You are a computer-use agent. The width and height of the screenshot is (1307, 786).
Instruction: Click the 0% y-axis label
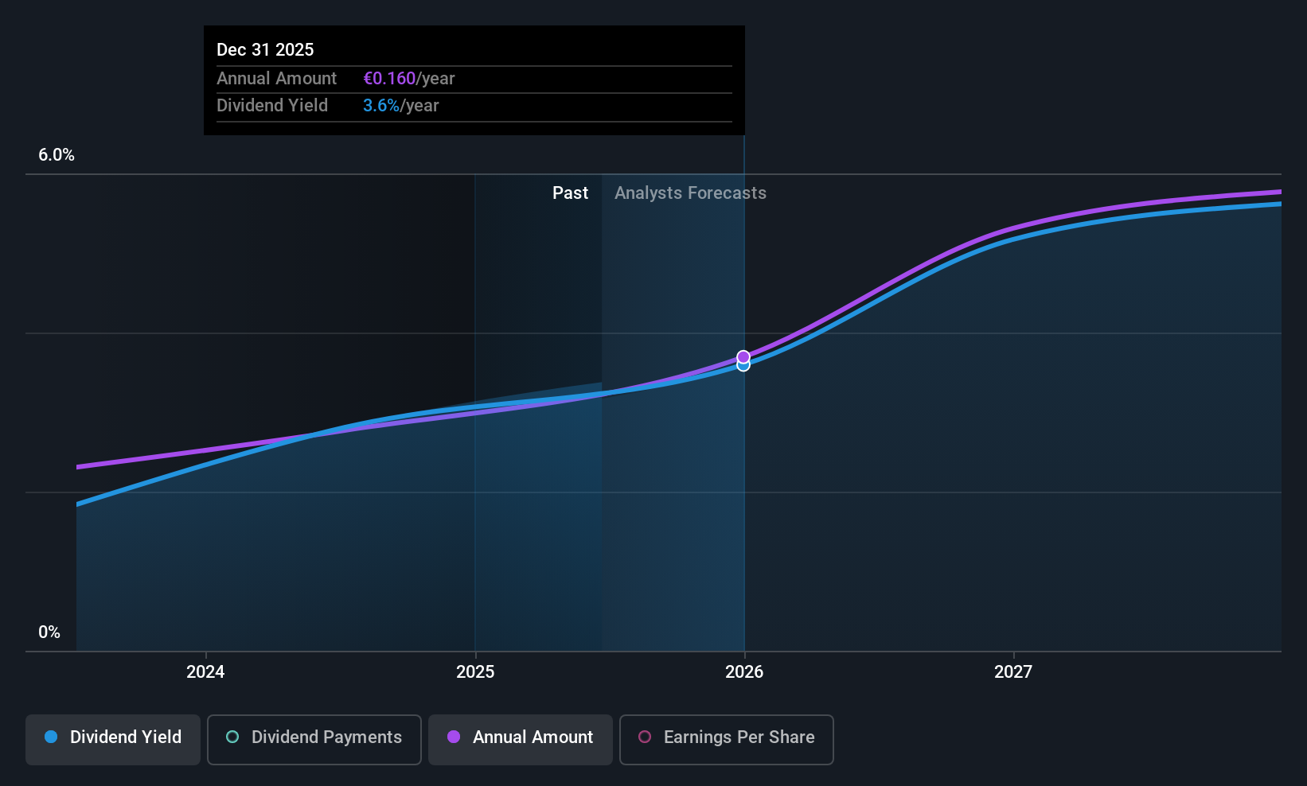click(49, 632)
